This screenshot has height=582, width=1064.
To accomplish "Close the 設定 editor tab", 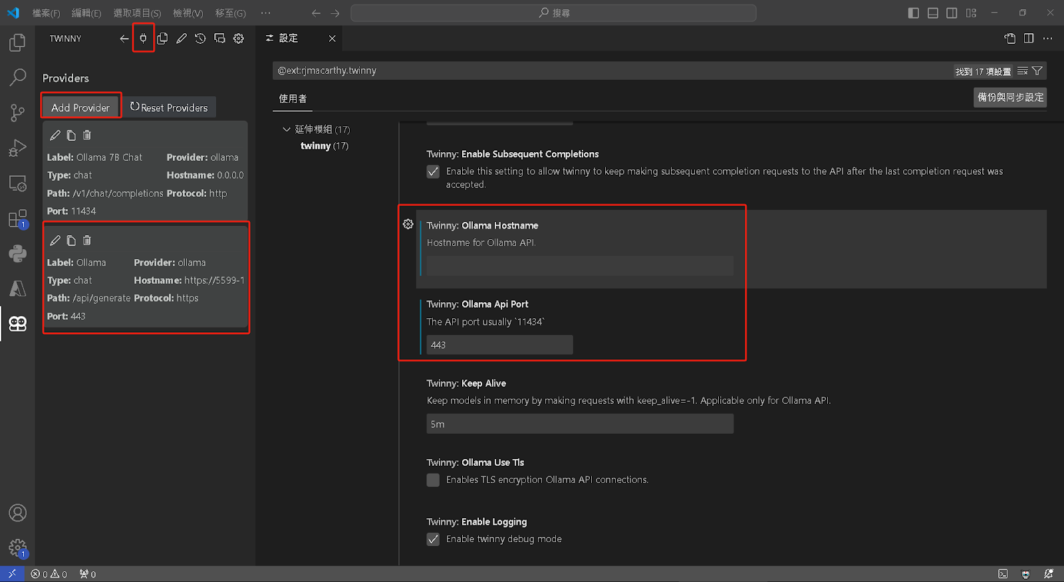I will (332, 39).
